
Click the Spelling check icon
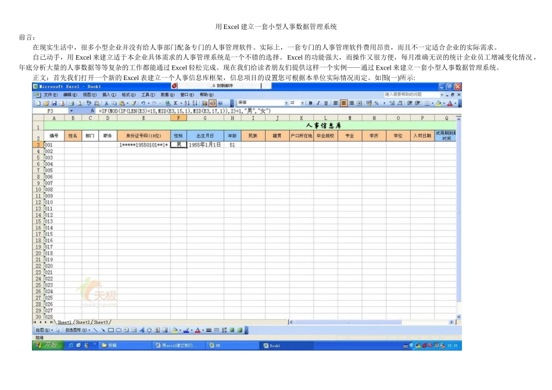point(88,103)
